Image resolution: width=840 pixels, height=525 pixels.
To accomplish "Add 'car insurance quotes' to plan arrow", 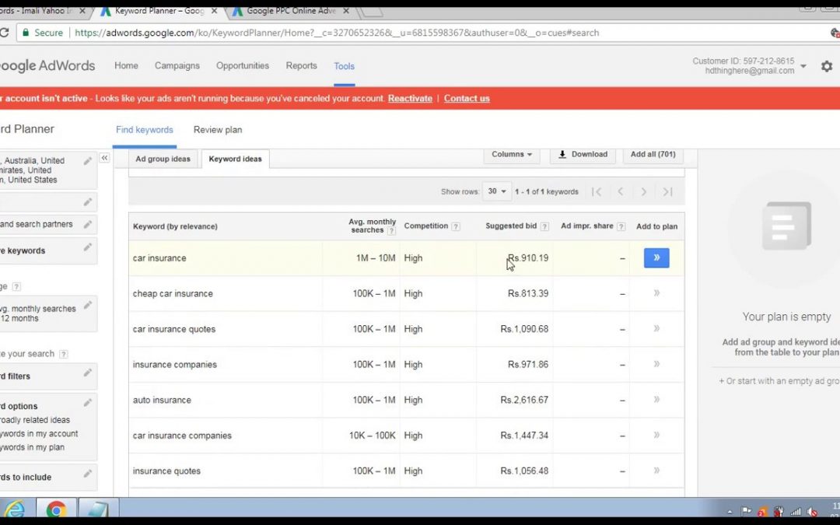I will tap(656, 328).
